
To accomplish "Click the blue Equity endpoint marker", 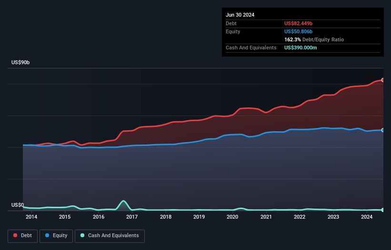I will (383, 130).
